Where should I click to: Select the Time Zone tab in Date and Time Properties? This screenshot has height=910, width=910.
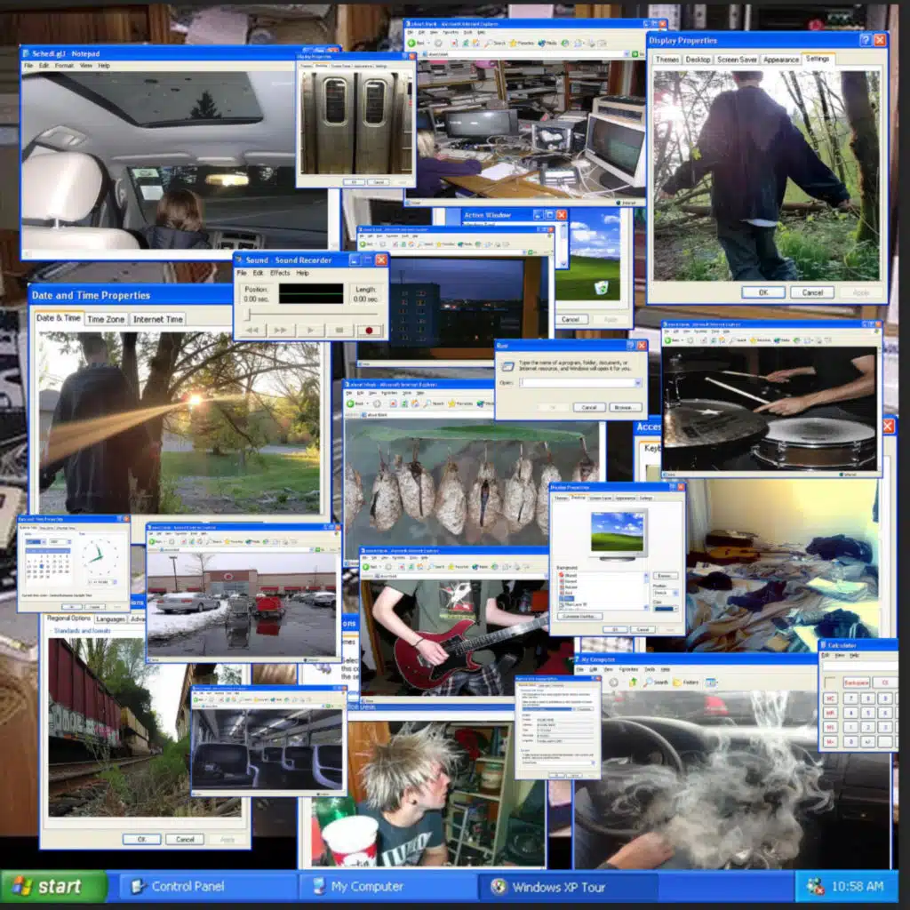coord(106,319)
